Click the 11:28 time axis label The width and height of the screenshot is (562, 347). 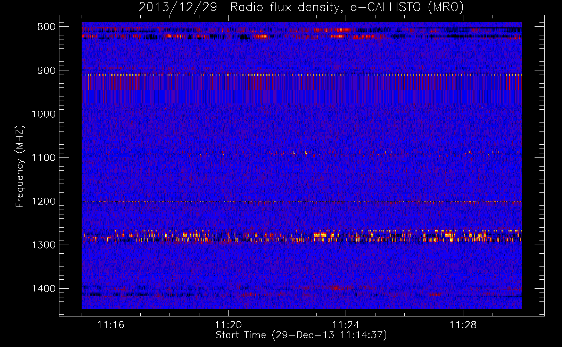463,325
